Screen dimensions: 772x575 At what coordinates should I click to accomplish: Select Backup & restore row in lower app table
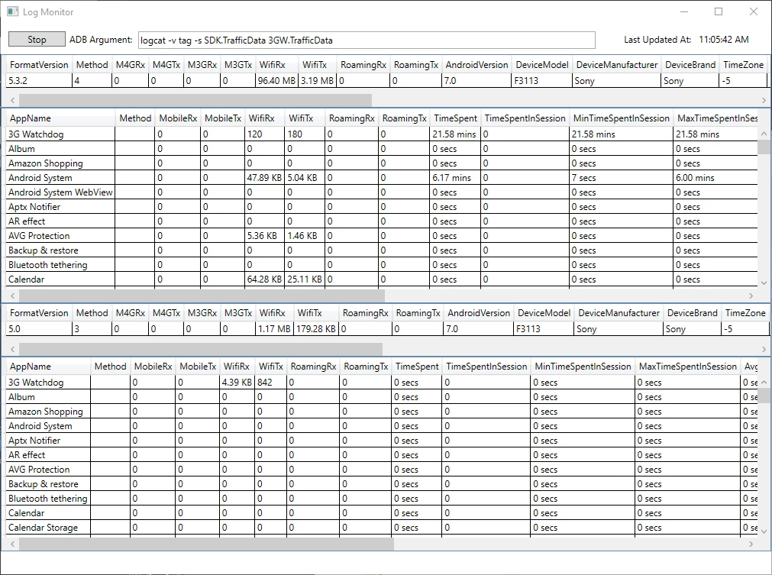coord(382,484)
